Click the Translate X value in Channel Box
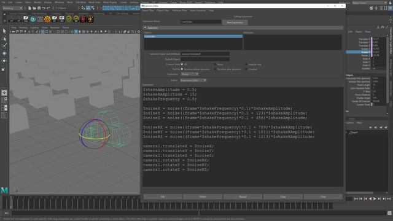The image size is (393, 221). pos(379,39)
